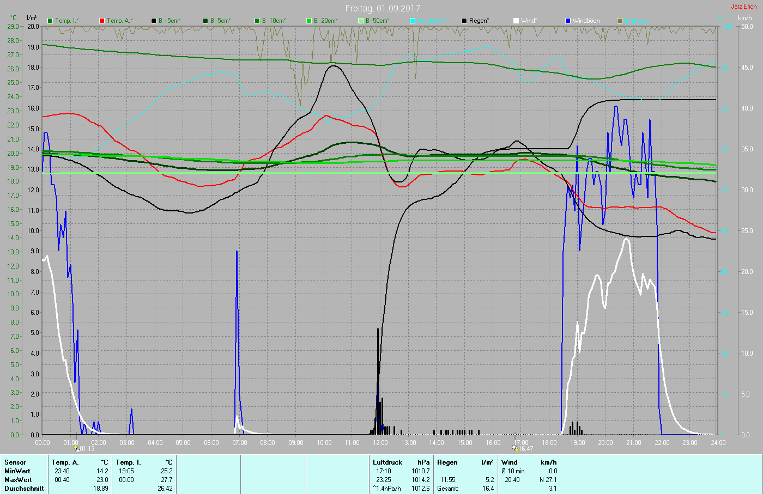Select the B -20cm legend label
Image resolution: width=763 pixels, height=494 pixels.
coord(325,21)
